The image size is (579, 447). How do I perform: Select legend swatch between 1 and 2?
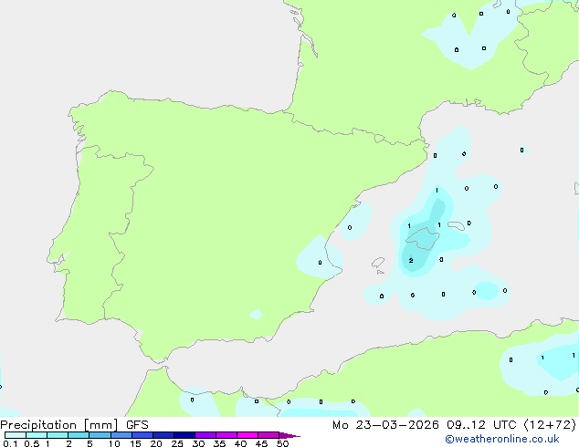58,435
